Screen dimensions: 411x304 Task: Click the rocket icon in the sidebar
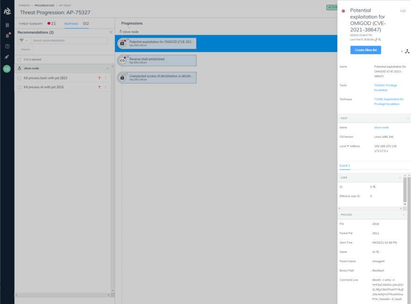click(7, 57)
